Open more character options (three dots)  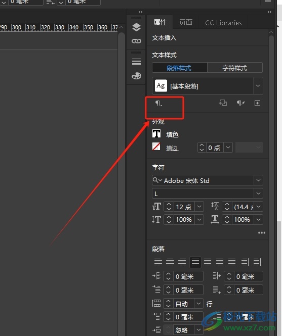(x=262, y=233)
